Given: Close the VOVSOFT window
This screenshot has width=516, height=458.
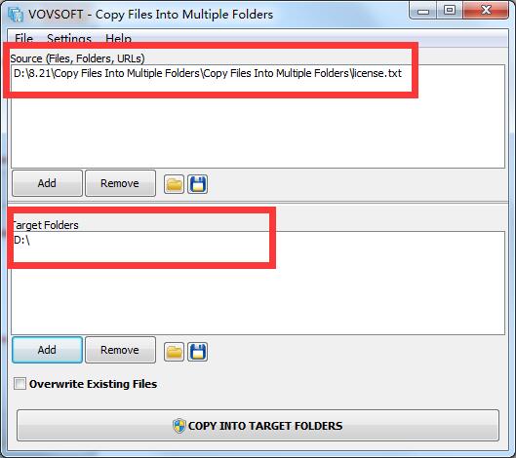Looking at the screenshot, I should [x=486, y=11].
